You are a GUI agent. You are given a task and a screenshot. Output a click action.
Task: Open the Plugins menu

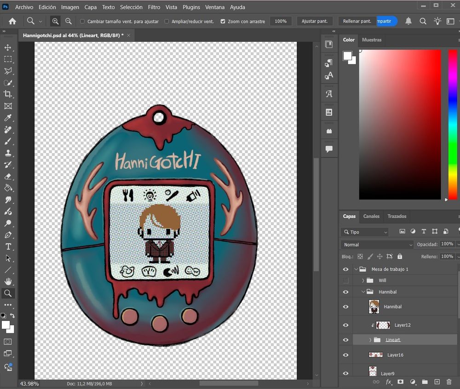coord(191,7)
